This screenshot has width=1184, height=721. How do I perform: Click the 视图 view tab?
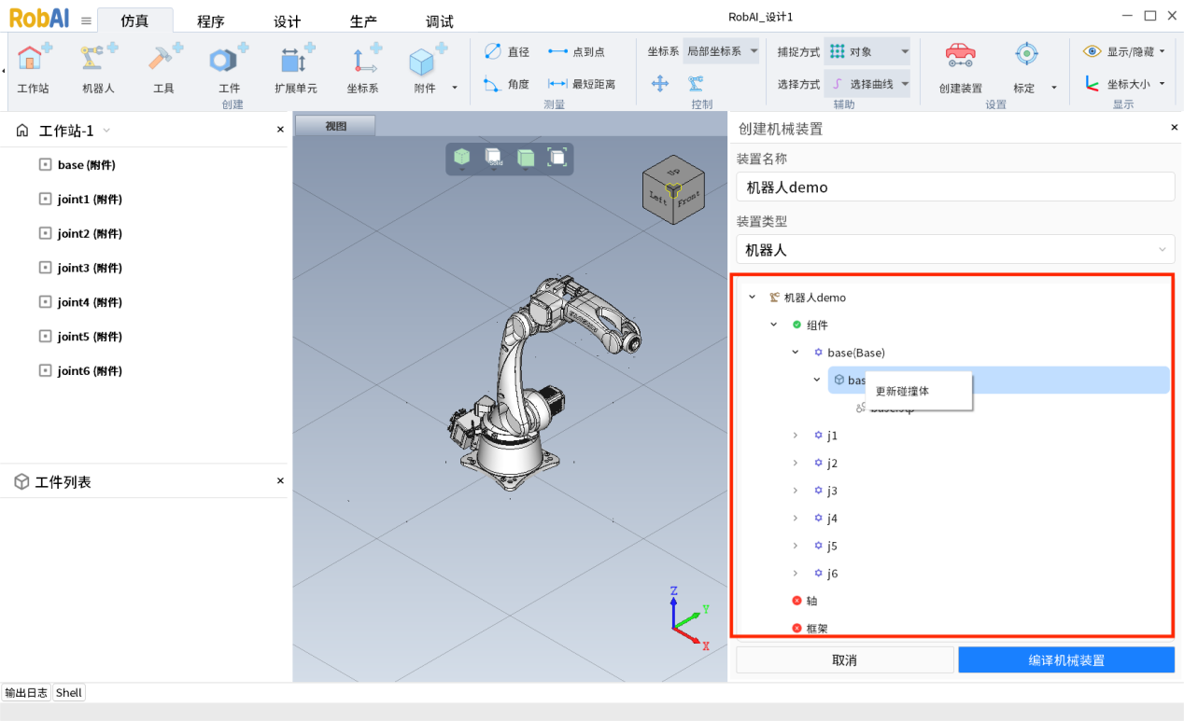(x=335, y=126)
